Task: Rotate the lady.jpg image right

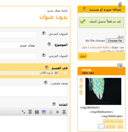Action: [x=81, y=86]
